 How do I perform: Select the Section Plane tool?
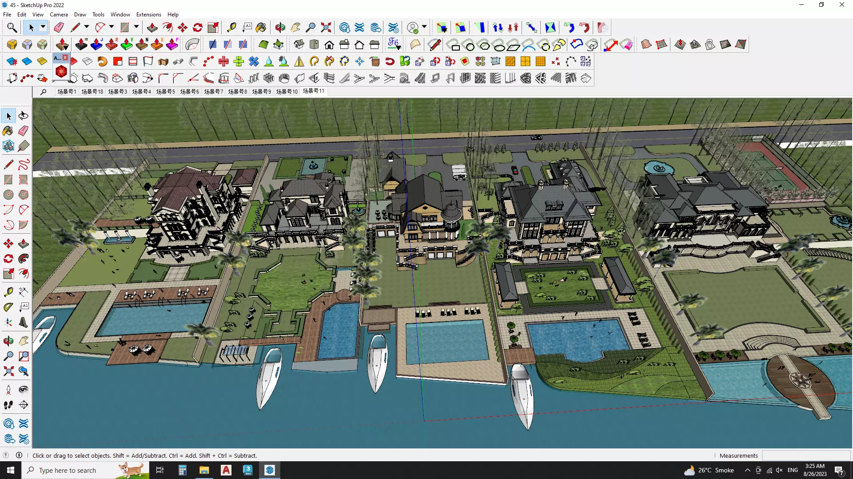[x=24, y=405]
